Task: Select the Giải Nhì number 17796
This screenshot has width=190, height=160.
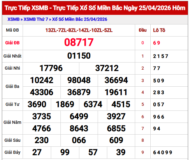Action: coord(51,68)
